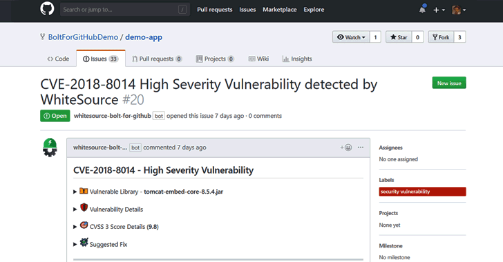The height and width of the screenshot is (262, 503).
Task: Switch to the Wiki tab
Action: pyautogui.click(x=258, y=59)
